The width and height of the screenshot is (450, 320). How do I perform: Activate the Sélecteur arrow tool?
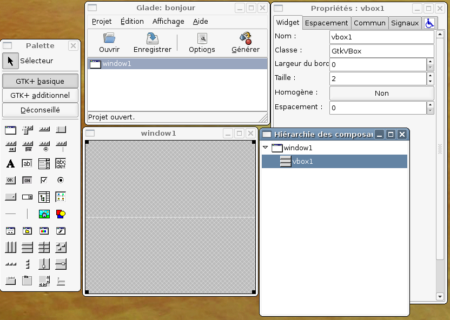(11, 61)
